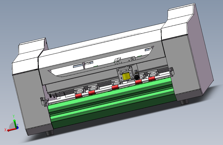
Task: Click the blue Z axis of the orientation triad
Action: [x=17, y=128]
